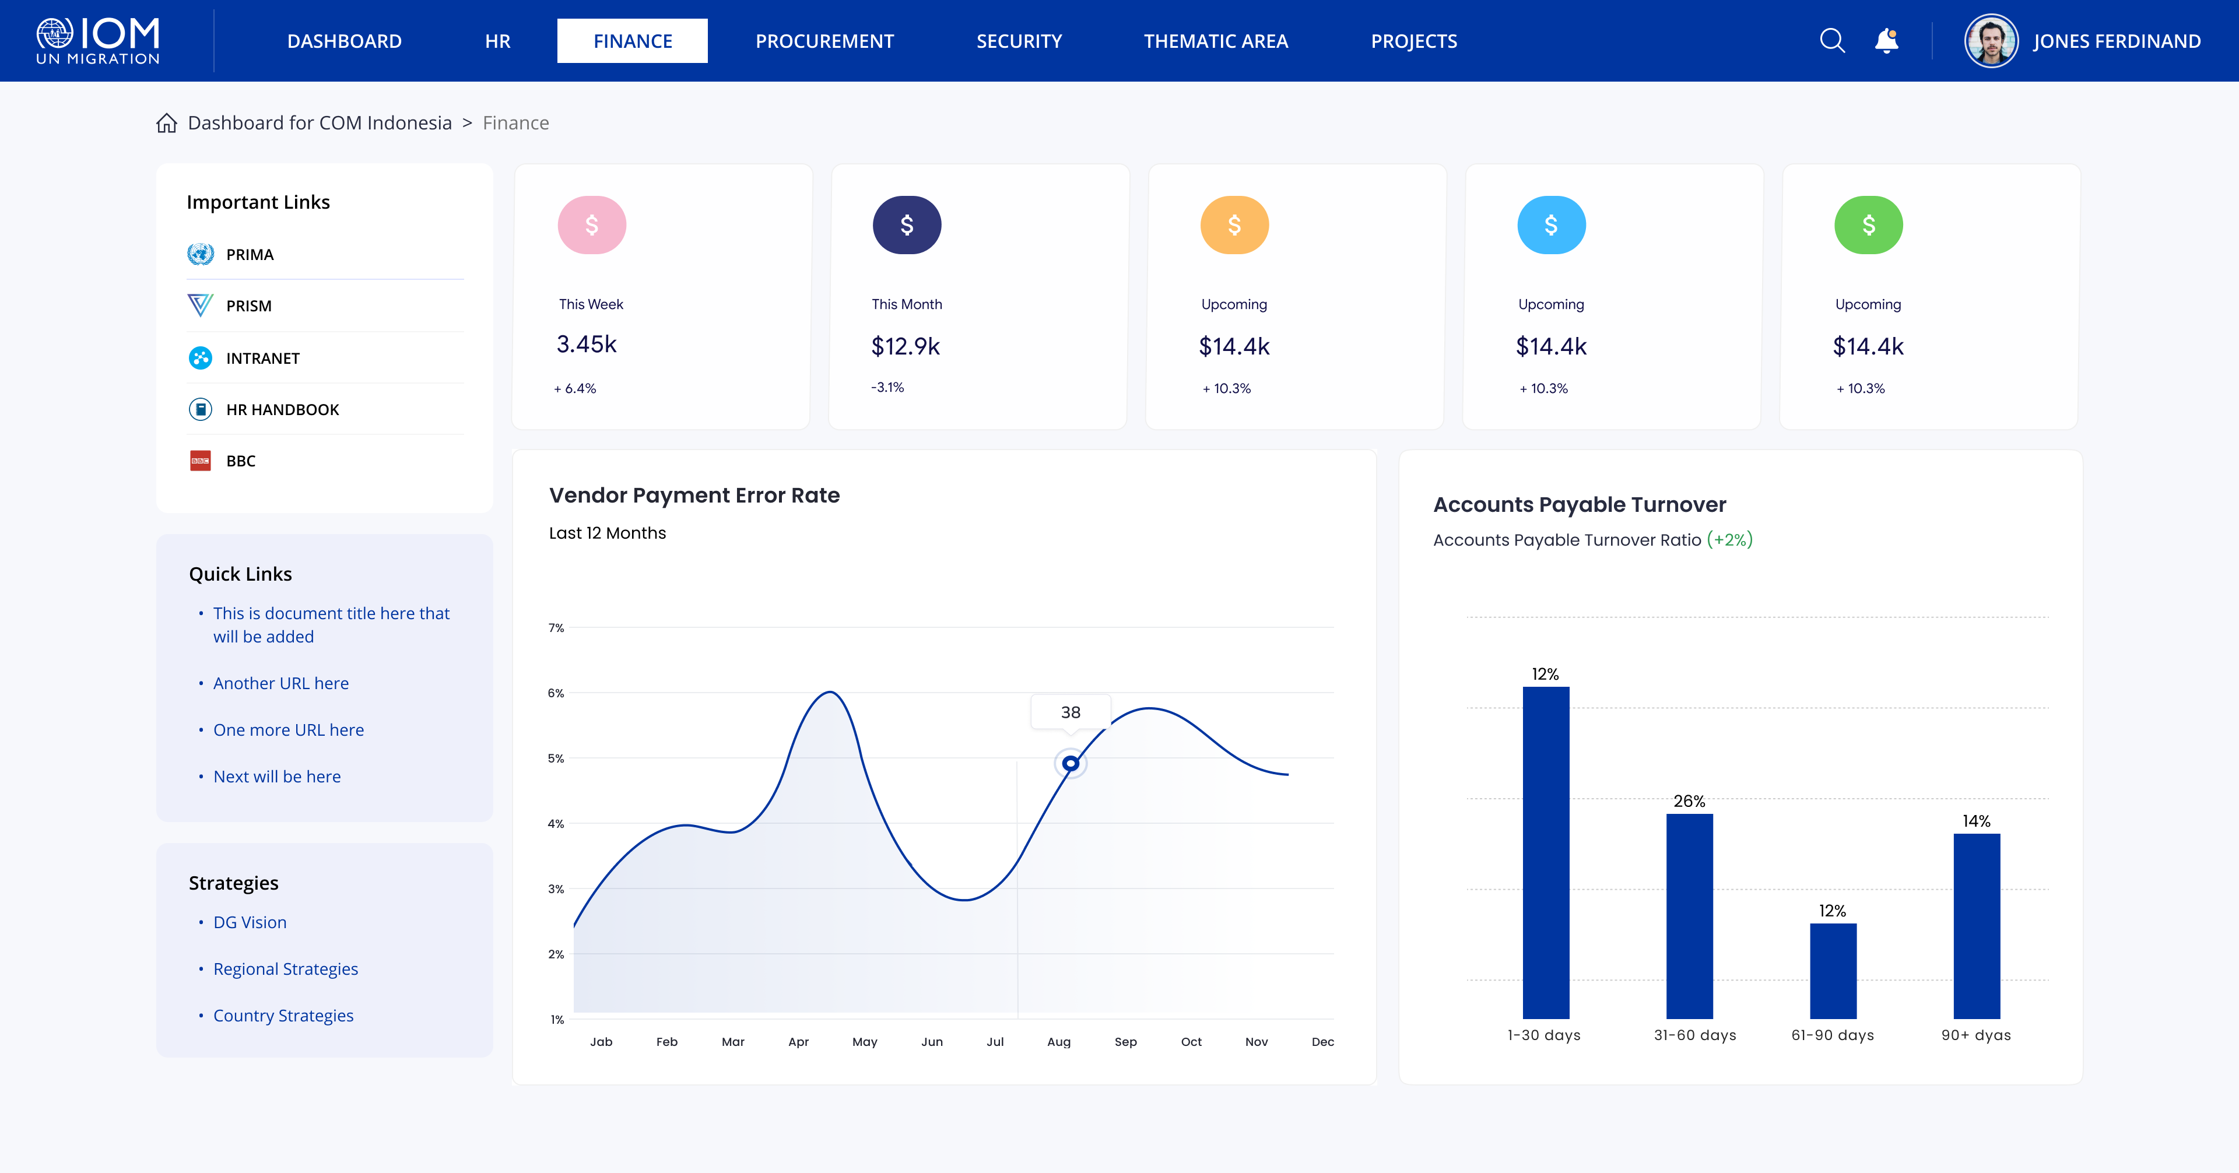The image size is (2239, 1173).
Task: Click the navy dollar This Month icon
Action: (907, 225)
